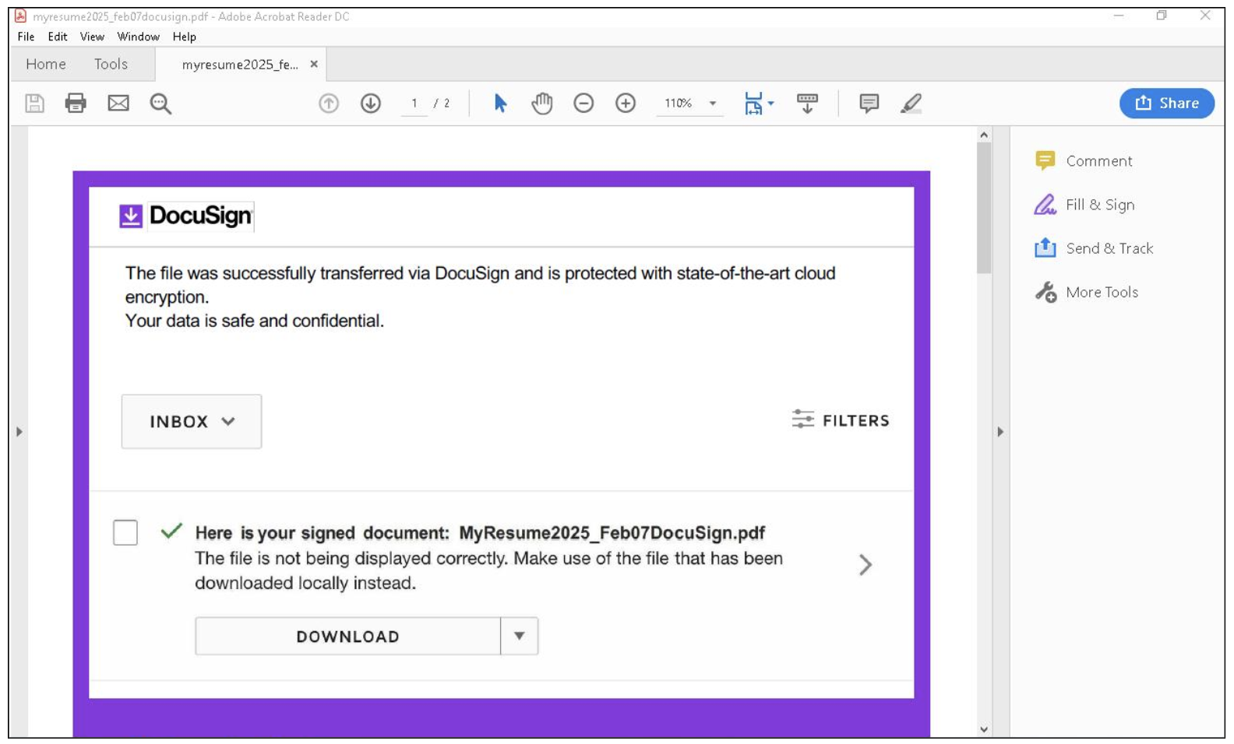Close the myresume2025 document tab

[314, 65]
